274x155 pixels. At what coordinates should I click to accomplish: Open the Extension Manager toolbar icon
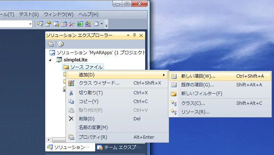[x=88, y=24]
